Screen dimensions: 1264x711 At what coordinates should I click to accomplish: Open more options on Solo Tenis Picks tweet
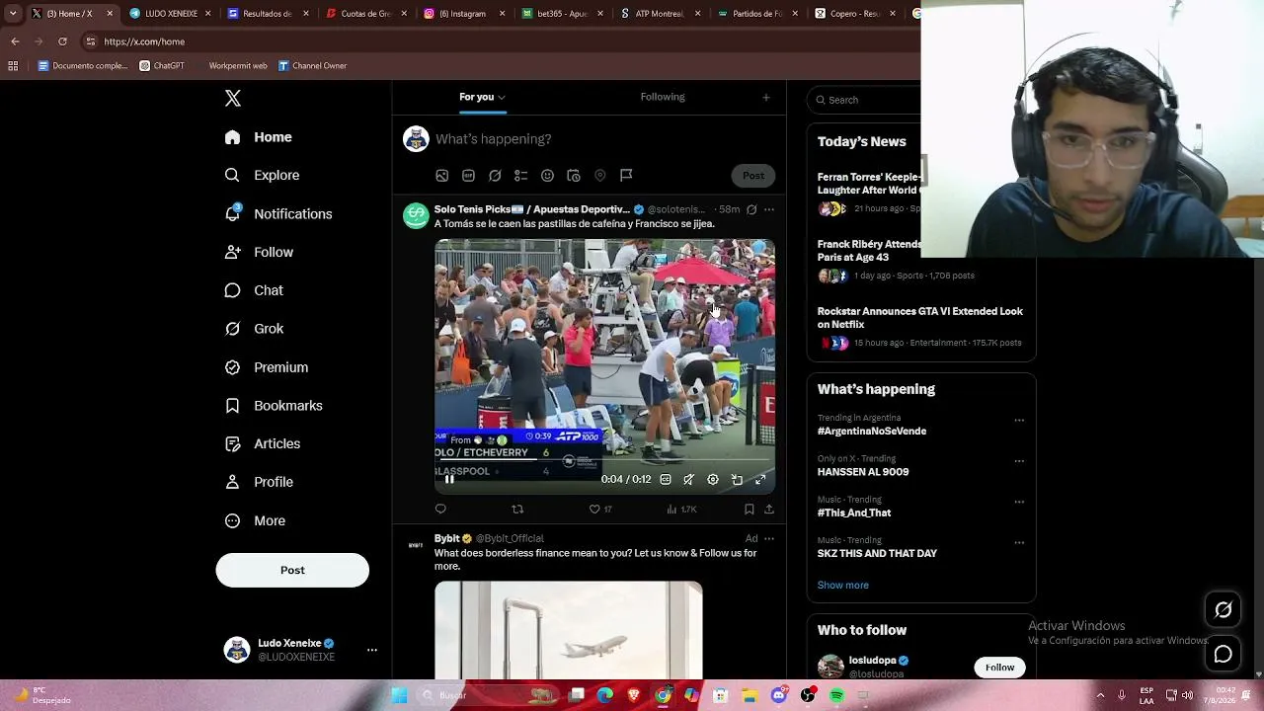(x=769, y=209)
